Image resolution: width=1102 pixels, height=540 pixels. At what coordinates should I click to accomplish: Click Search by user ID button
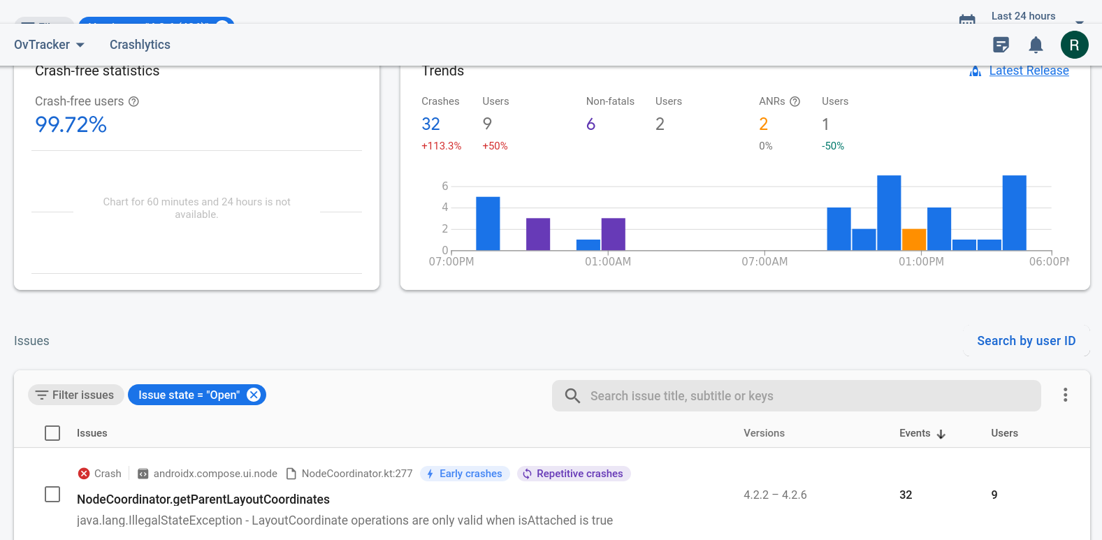1026,341
